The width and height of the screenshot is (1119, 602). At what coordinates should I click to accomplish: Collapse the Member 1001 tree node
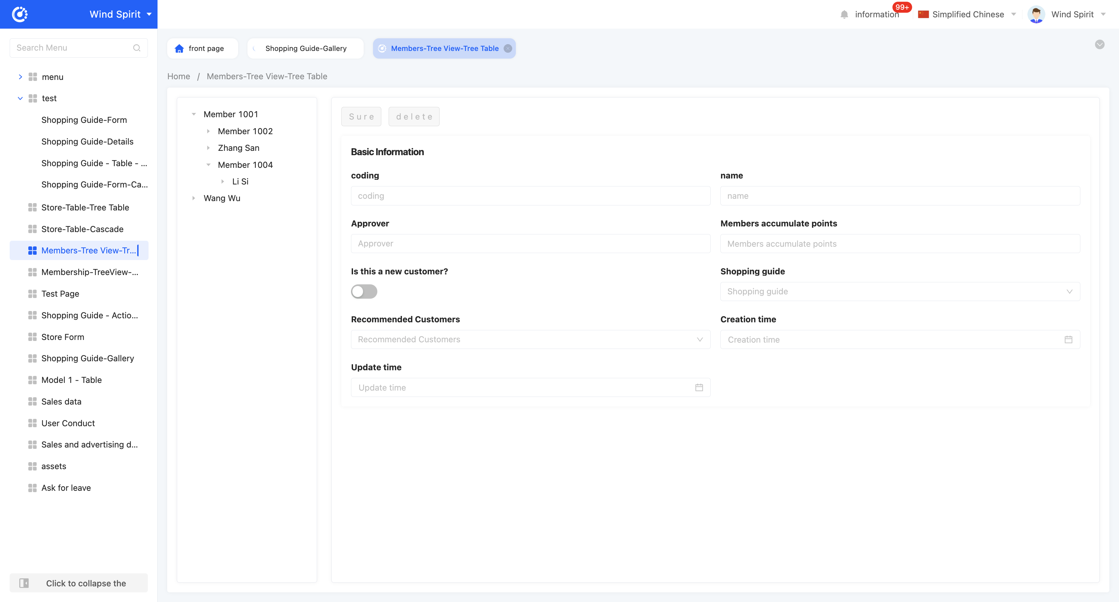click(194, 114)
